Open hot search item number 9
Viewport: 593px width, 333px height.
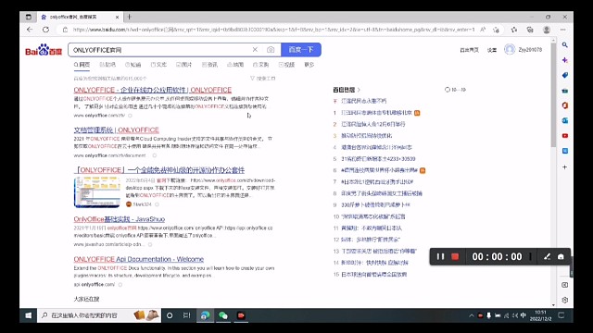pos(375,205)
